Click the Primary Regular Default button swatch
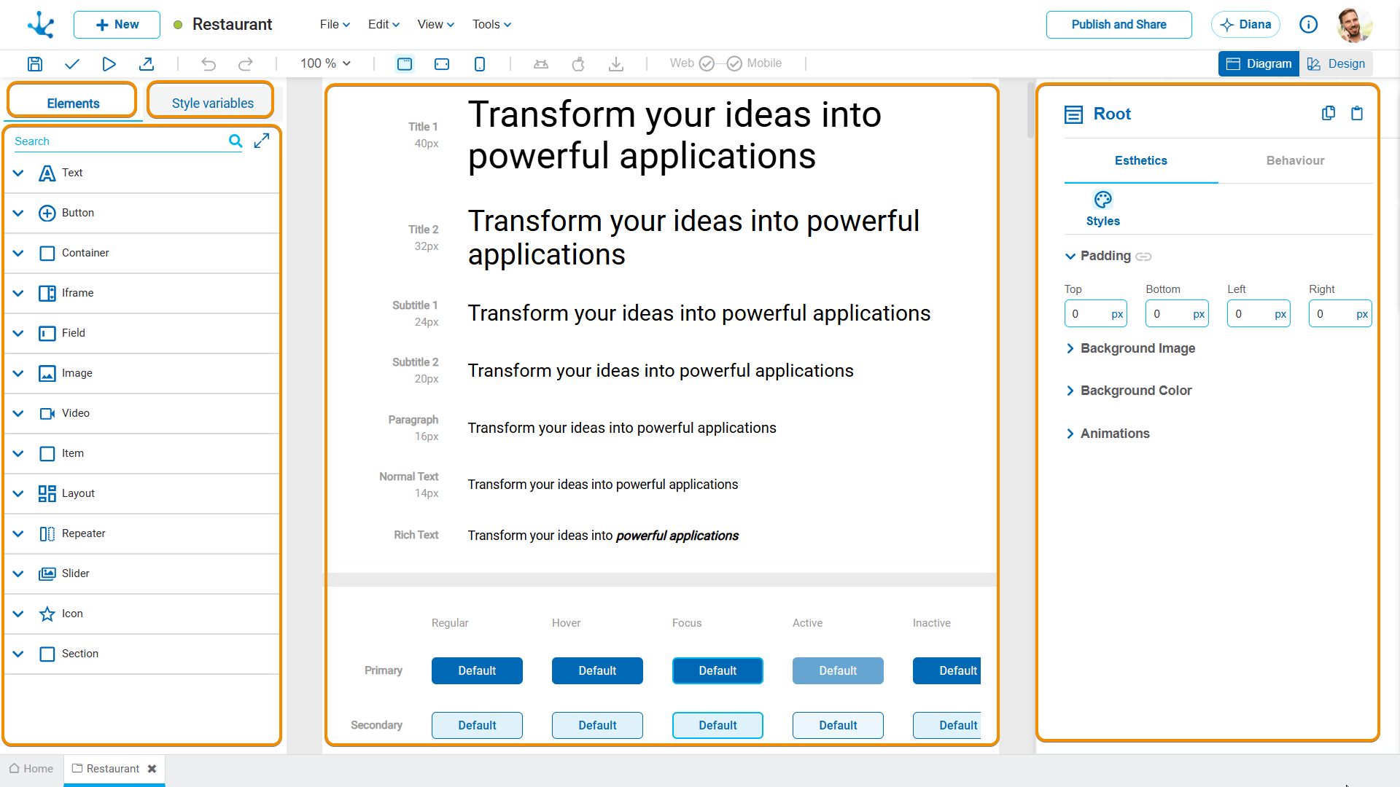Screen dimensions: 1400x787 click(x=477, y=670)
